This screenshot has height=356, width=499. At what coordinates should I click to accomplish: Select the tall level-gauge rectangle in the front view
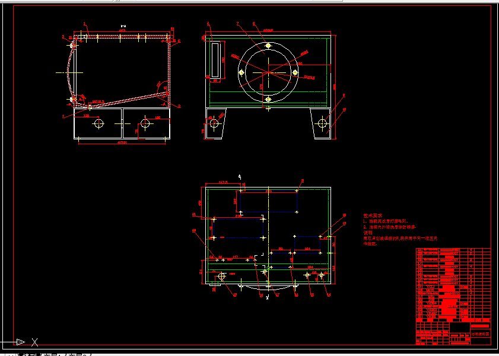[215, 60]
